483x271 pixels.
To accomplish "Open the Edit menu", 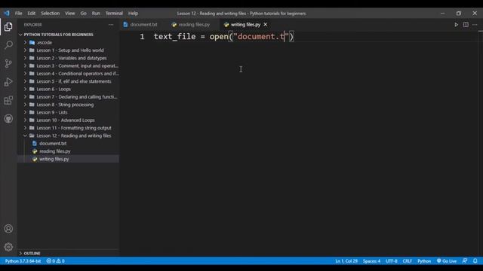I will pos(32,14).
